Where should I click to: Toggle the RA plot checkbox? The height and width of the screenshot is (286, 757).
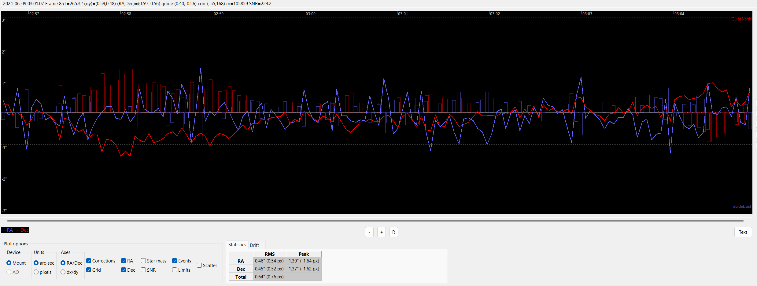124,261
